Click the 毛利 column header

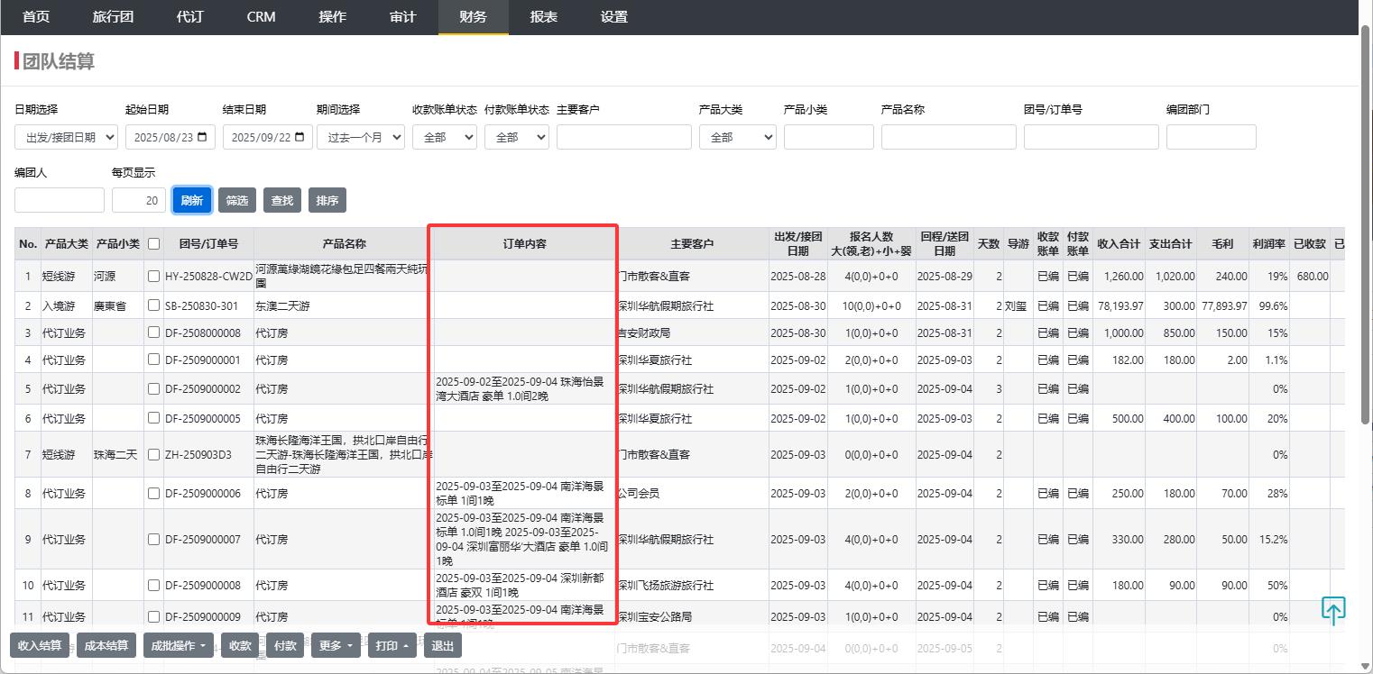(1222, 244)
